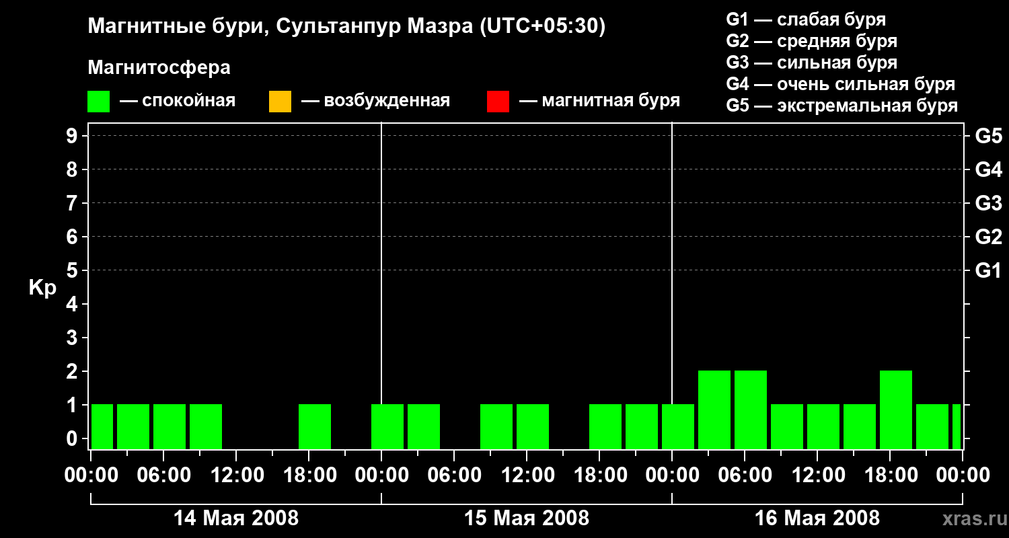Image resolution: width=1009 pixels, height=538 pixels.
Task: Click the green bar above 18:00 on 14 Мая
Action: tap(315, 426)
